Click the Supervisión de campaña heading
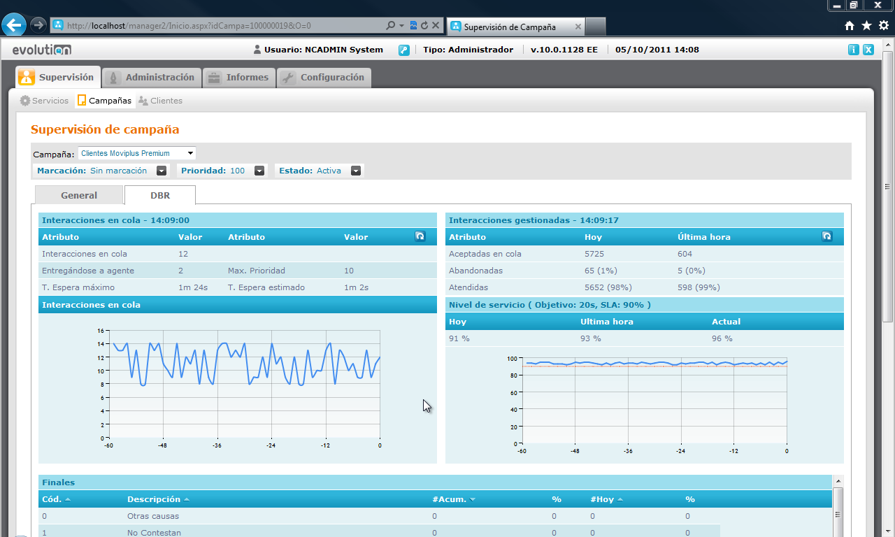Image resolution: width=895 pixels, height=537 pixels. tap(105, 129)
